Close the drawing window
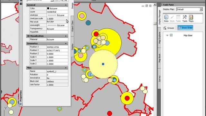Screen dimensions: 206x116 [150, 6]
